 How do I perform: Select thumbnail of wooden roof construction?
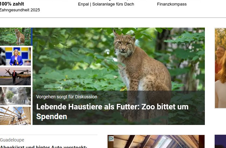point(15,116)
